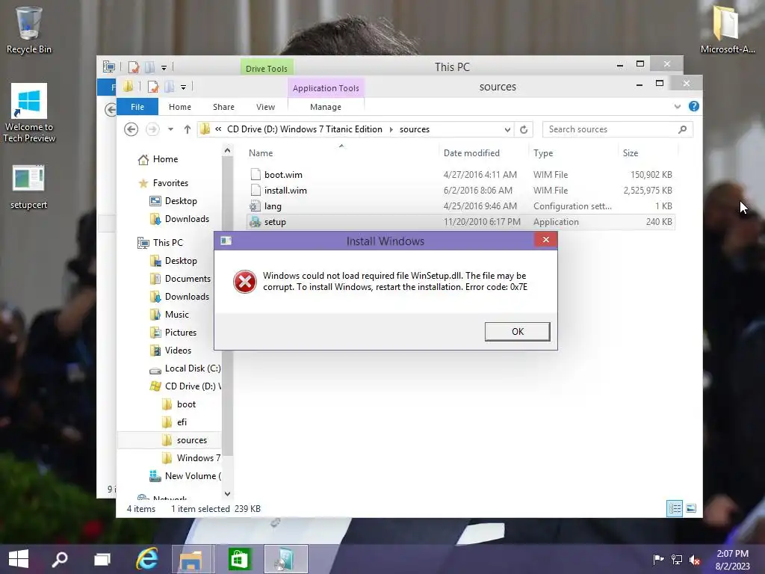
Task: Click the New folder quick access icon in sources window
Action: tap(170, 87)
